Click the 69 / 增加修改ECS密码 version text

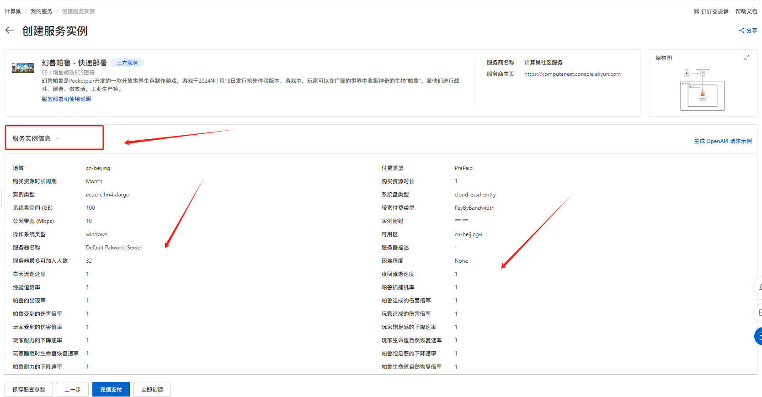click(x=68, y=73)
